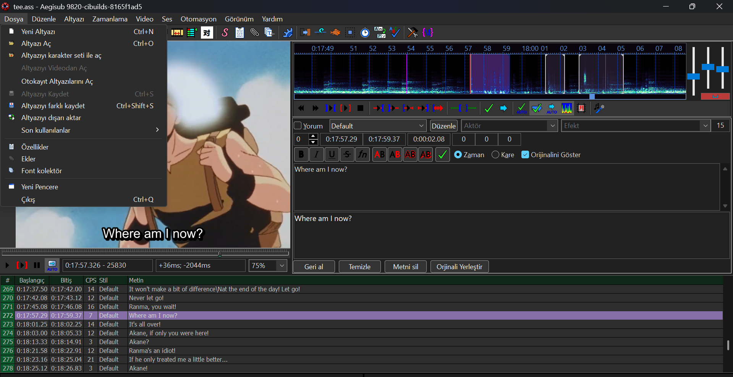Viewport: 733px width, 377px height.
Task: Expand the Efekt combo box
Action: click(705, 126)
